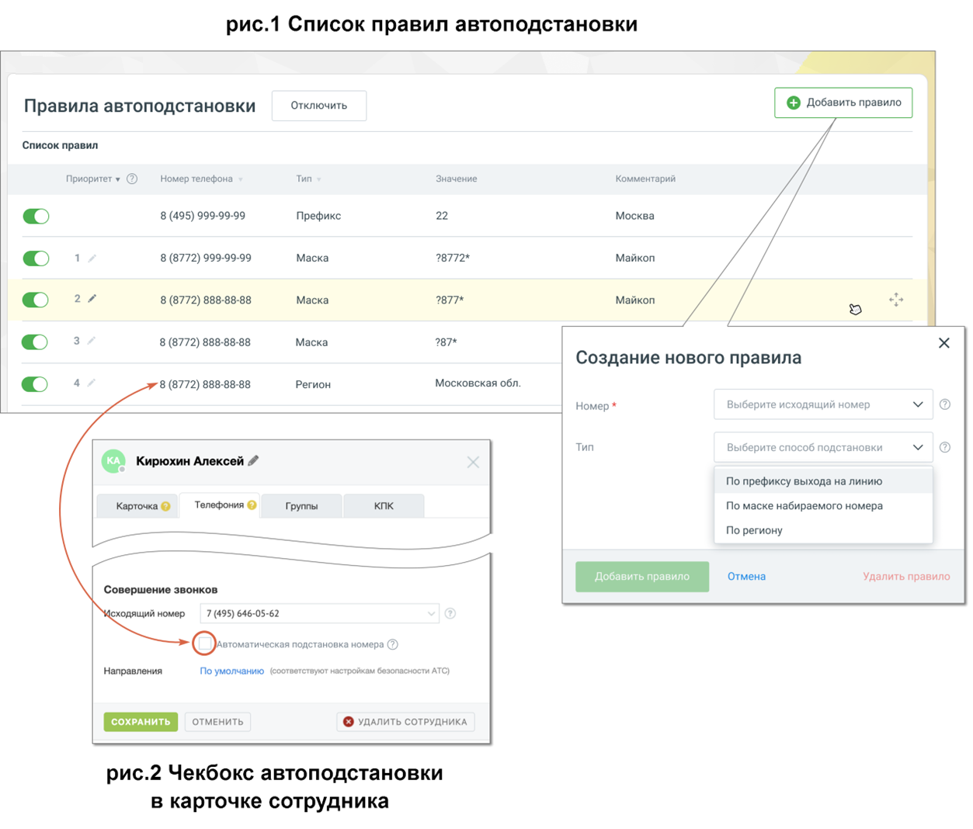
Task: Edit priority pencil icon in row 1
Action: pyautogui.click(x=92, y=258)
